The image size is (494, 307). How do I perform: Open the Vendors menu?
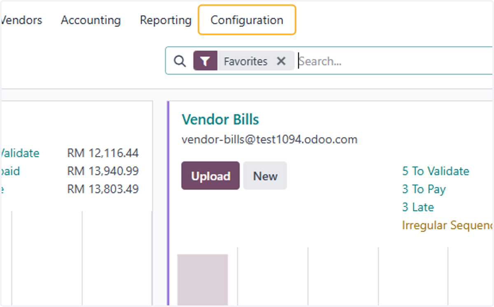[x=21, y=20]
